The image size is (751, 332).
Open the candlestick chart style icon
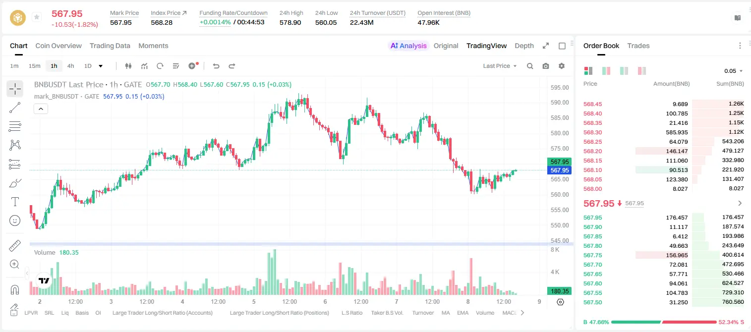(128, 66)
